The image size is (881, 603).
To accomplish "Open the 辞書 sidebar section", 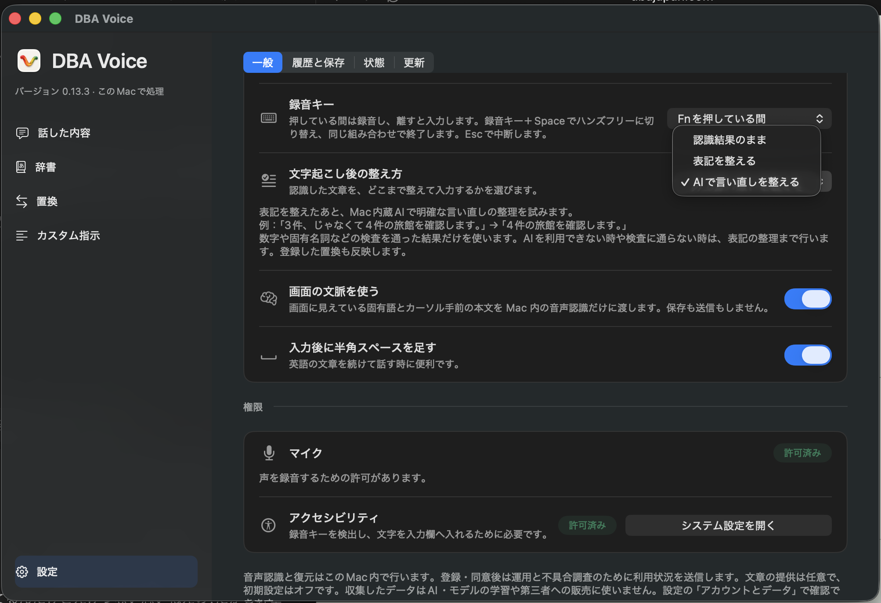I will click(106, 167).
